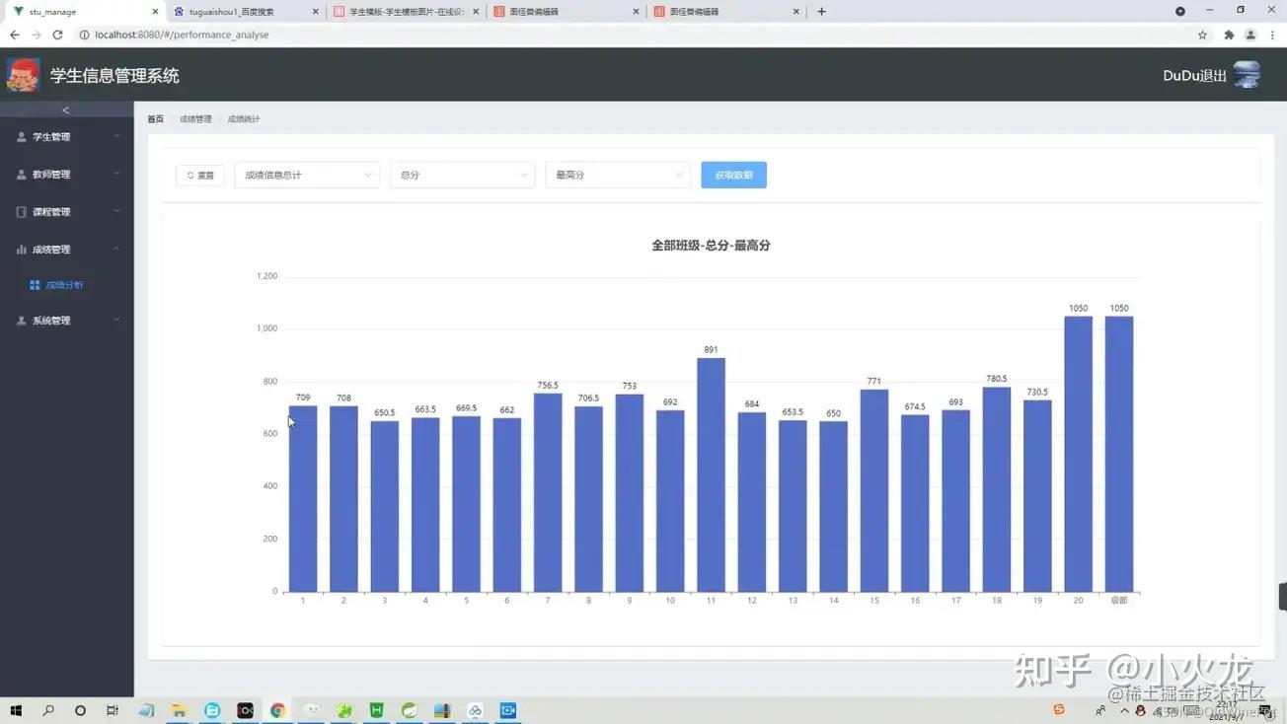Click the bar chart icon beside 成绩管理

pyautogui.click(x=22, y=249)
